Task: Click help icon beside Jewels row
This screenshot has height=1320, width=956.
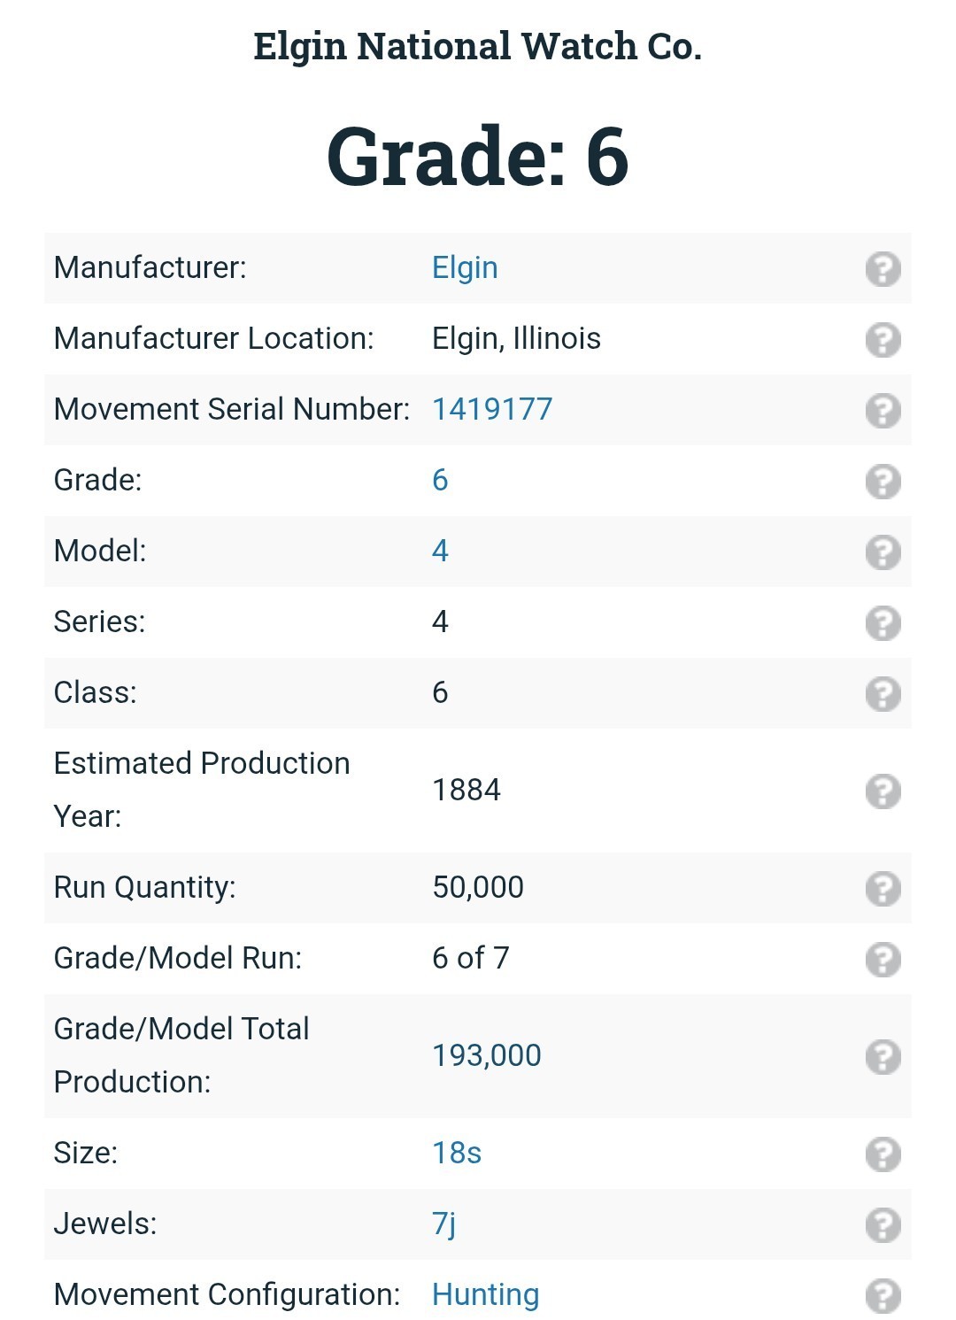Action: [883, 1224]
